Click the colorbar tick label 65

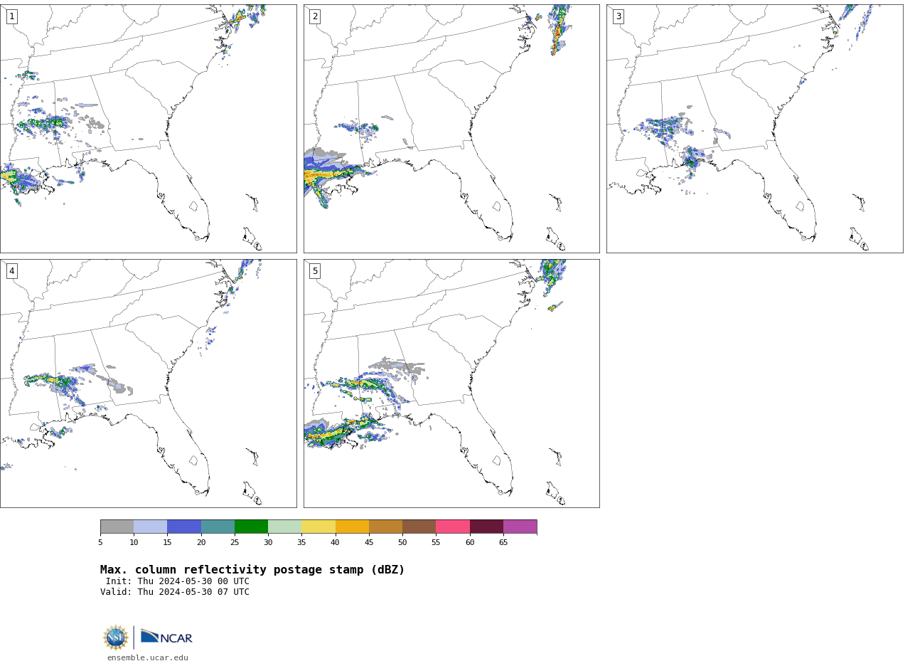point(503,542)
